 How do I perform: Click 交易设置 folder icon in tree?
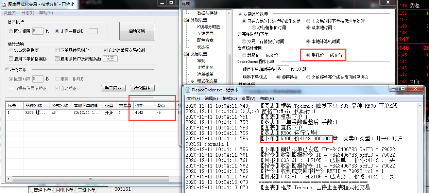(x=186, y=54)
